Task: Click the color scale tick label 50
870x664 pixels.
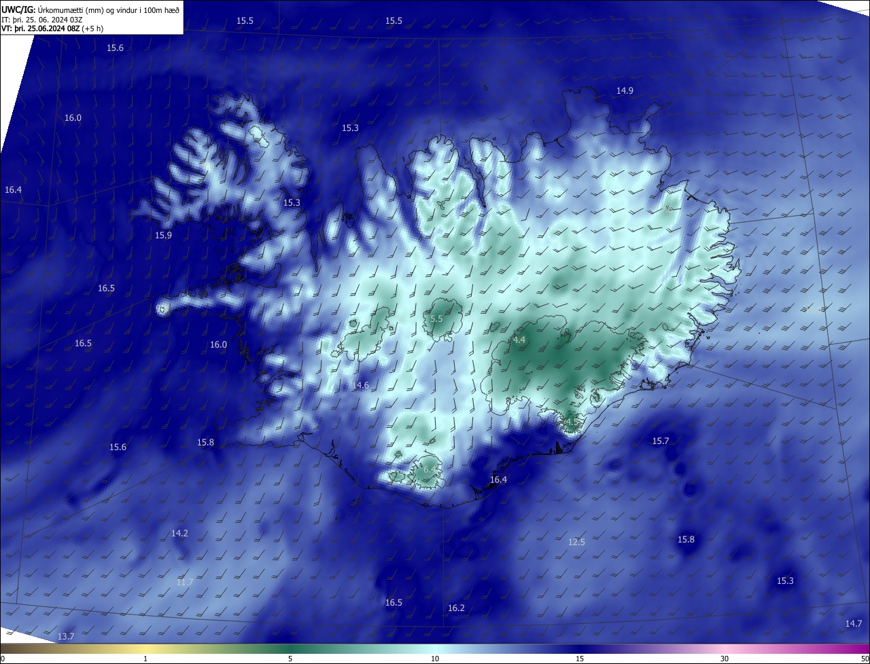Action: pyautogui.click(x=865, y=659)
